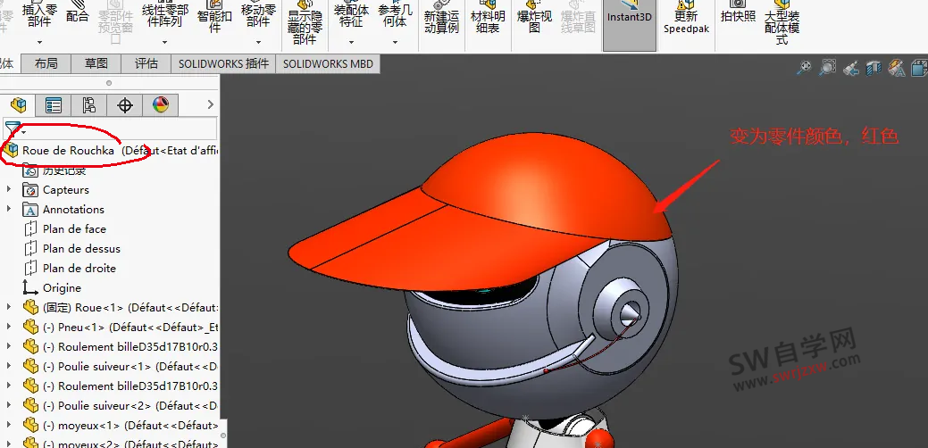Select Plan de droite plane
This screenshot has height=448, width=928.
pyautogui.click(x=69, y=269)
